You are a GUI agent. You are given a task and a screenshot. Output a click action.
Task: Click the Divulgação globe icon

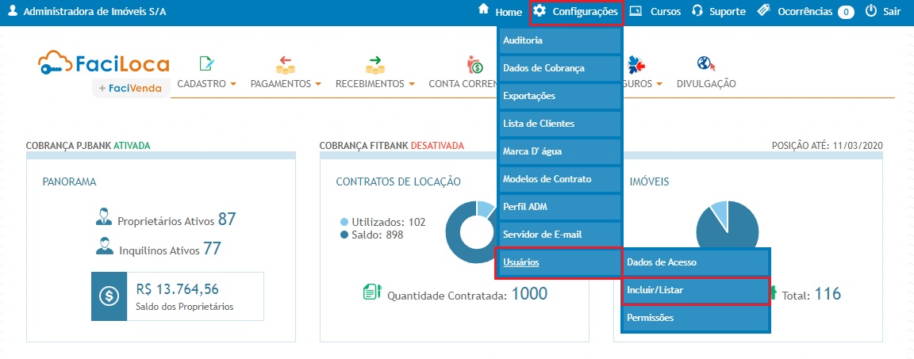click(705, 64)
